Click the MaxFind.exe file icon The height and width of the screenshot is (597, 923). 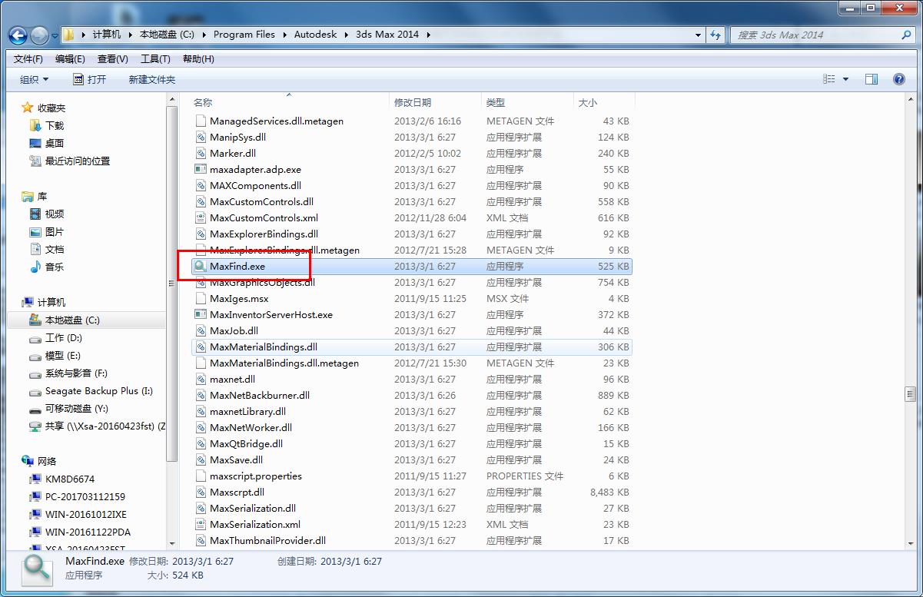(x=201, y=266)
